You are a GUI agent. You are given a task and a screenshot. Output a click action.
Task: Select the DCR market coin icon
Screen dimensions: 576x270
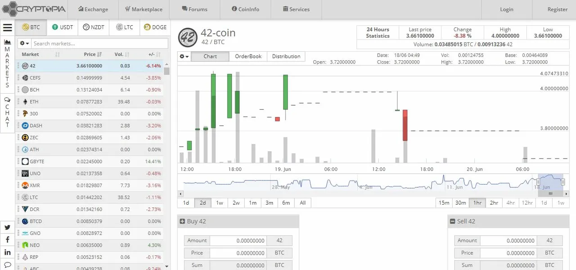coord(25,209)
